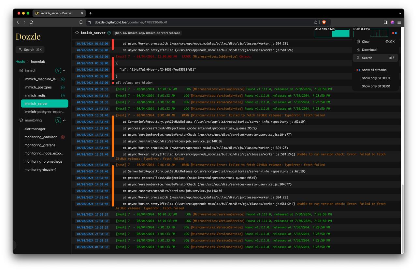Open the immich stack merged-logs button
Viewport: 417px width, 271px height.
58,71
